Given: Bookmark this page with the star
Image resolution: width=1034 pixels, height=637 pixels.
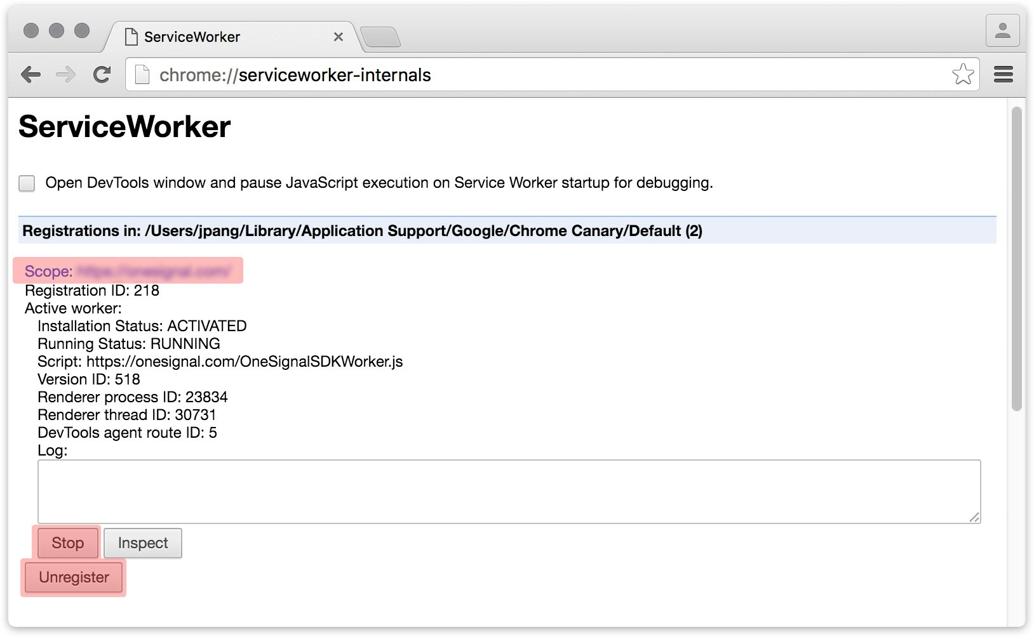Looking at the screenshot, I should 963,74.
